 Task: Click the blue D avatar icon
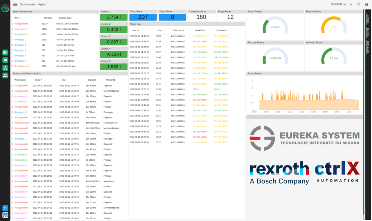(5, 208)
